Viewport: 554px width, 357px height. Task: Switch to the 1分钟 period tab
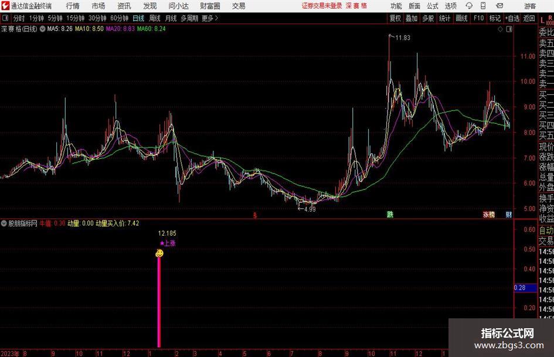coord(36,18)
